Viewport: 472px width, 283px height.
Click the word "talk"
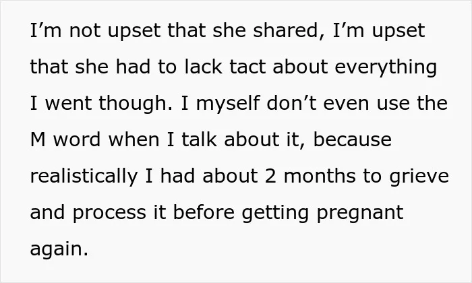[199, 139]
